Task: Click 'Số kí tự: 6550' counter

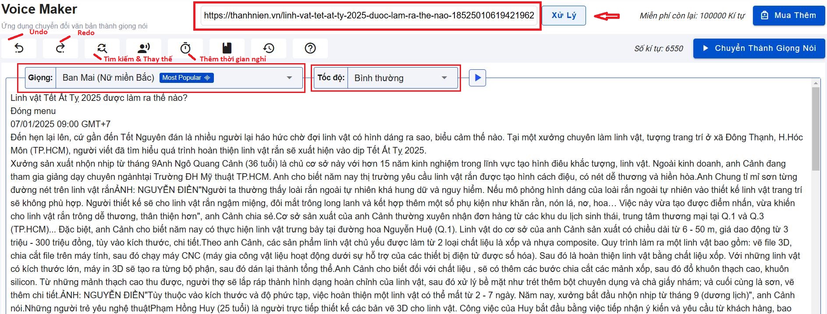Action: [x=659, y=49]
